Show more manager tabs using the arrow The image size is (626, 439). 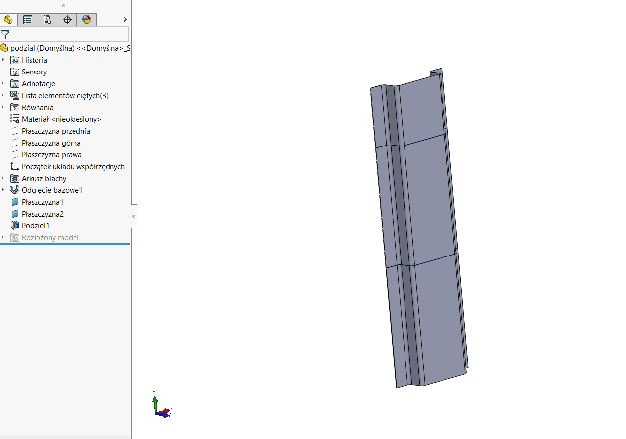tap(125, 19)
